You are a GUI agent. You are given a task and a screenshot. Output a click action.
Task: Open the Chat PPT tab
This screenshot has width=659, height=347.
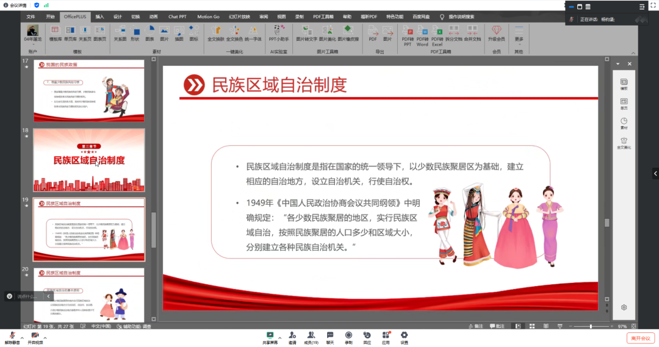pyautogui.click(x=177, y=16)
